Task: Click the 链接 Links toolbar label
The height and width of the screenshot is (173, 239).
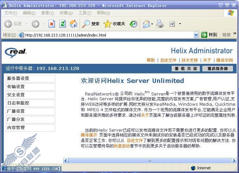Action: (x=226, y=35)
